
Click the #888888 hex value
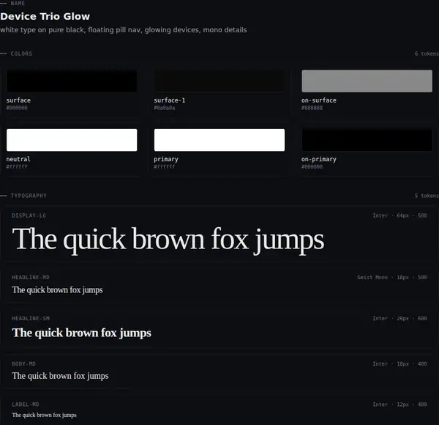click(312, 108)
